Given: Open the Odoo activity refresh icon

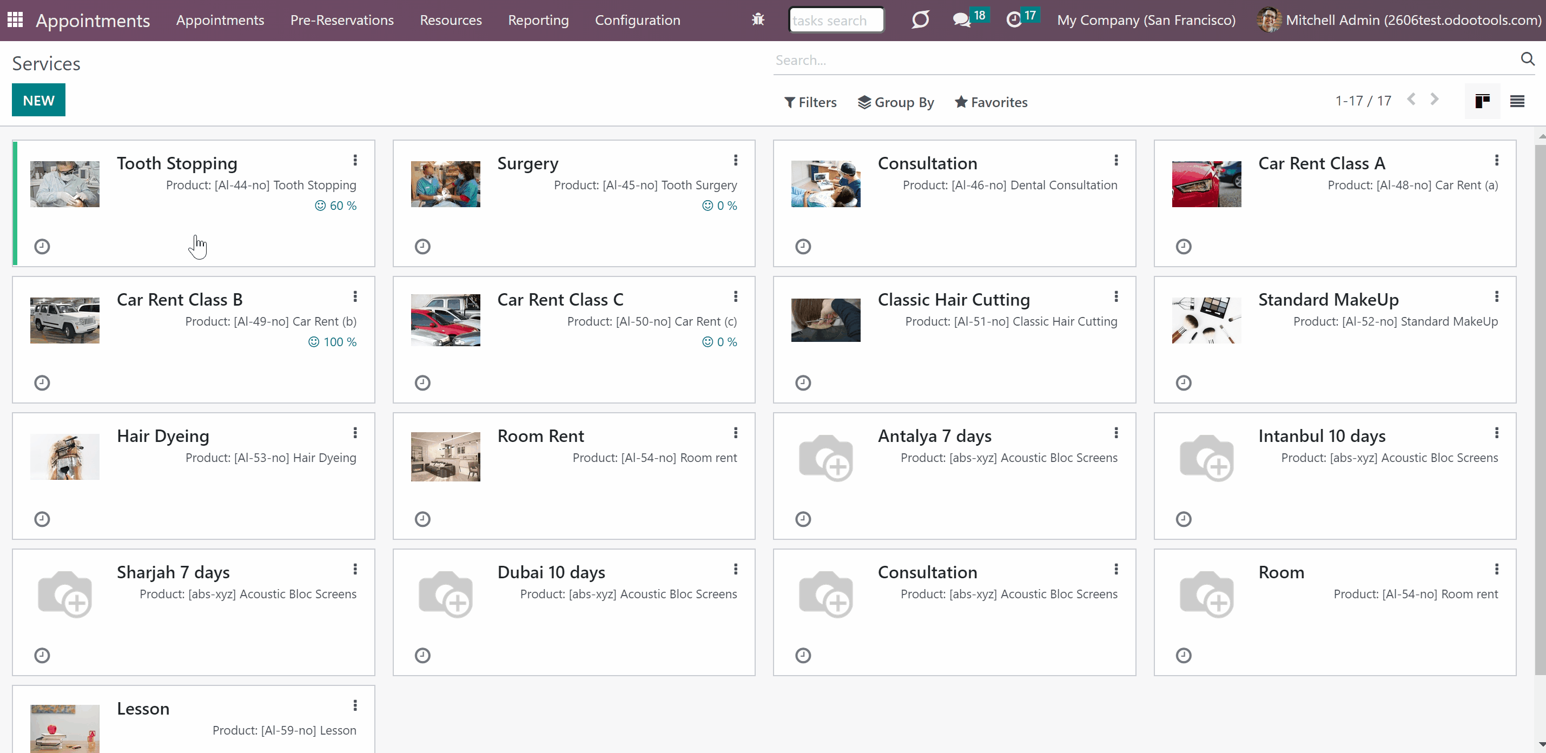Looking at the screenshot, I should [x=920, y=20].
